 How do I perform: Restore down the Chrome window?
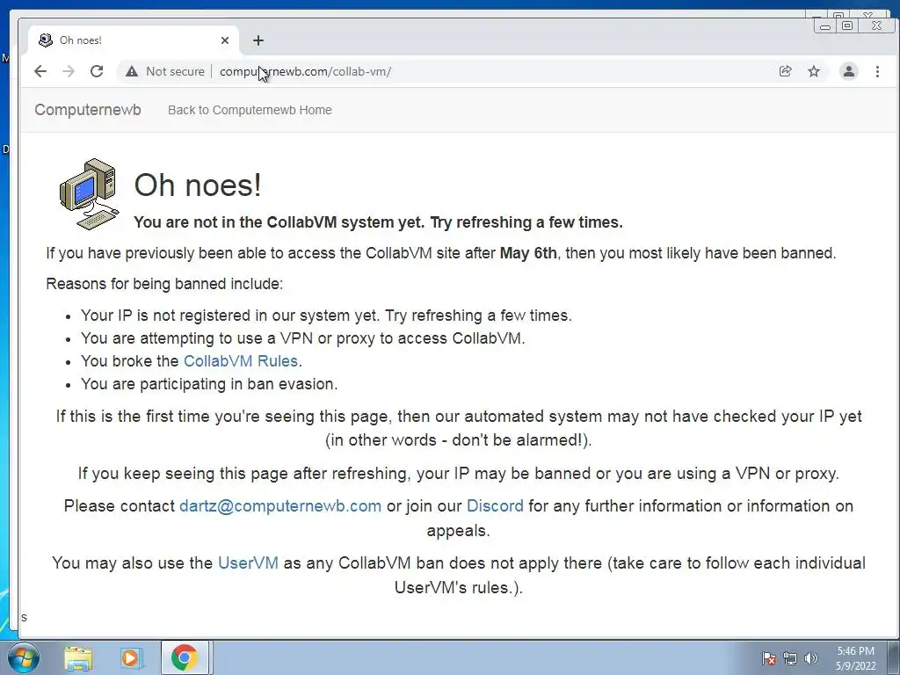click(x=847, y=25)
